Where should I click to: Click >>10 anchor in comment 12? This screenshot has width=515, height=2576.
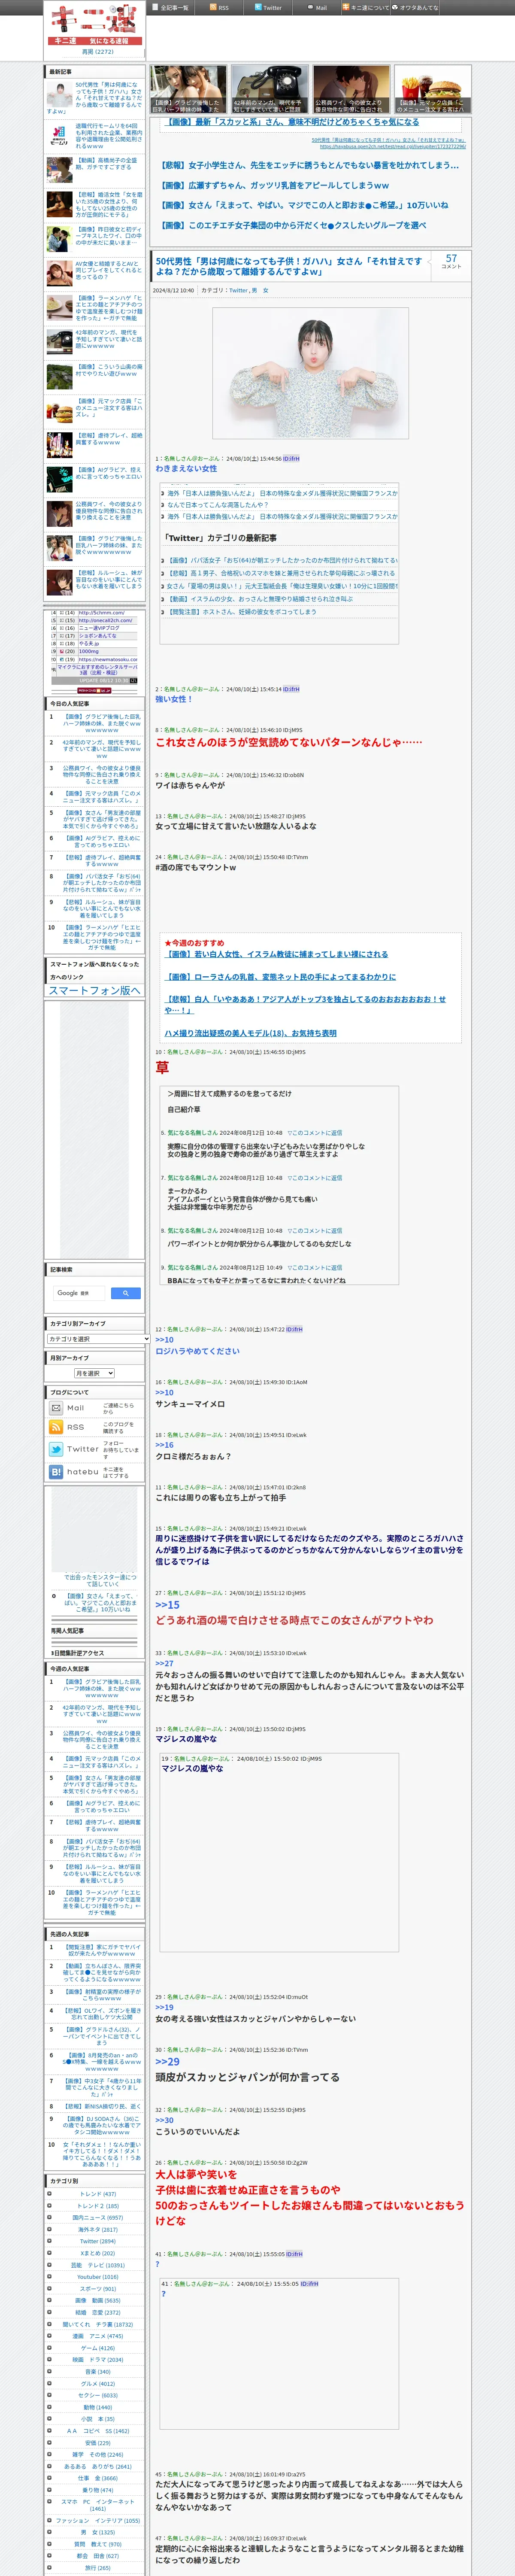(164, 1340)
